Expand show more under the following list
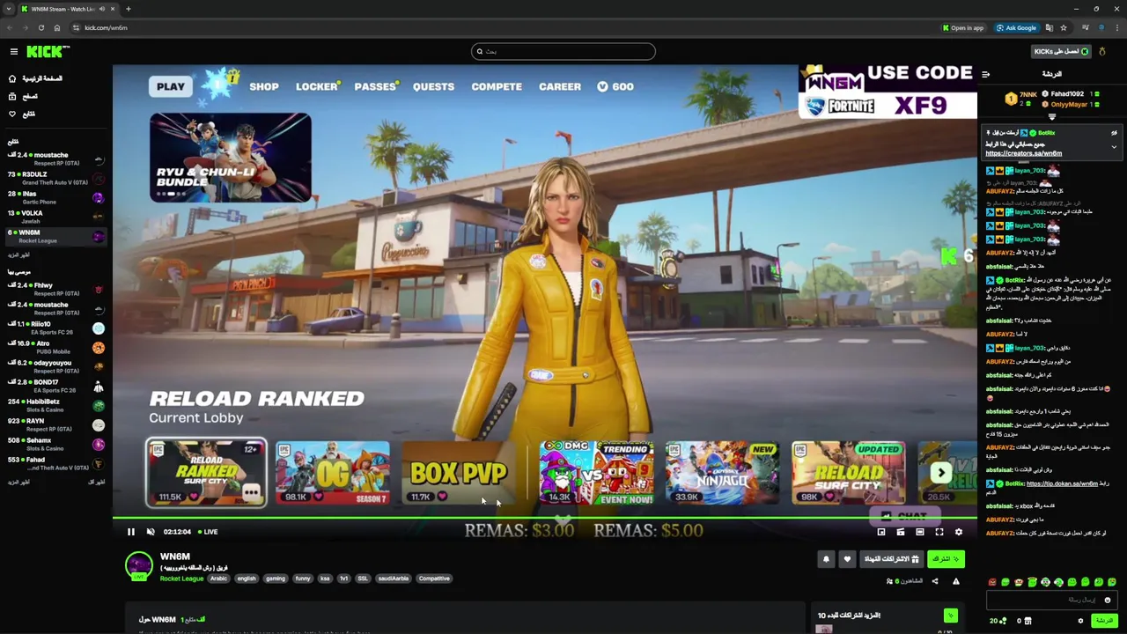The image size is (1127, 634). point(18,254)
